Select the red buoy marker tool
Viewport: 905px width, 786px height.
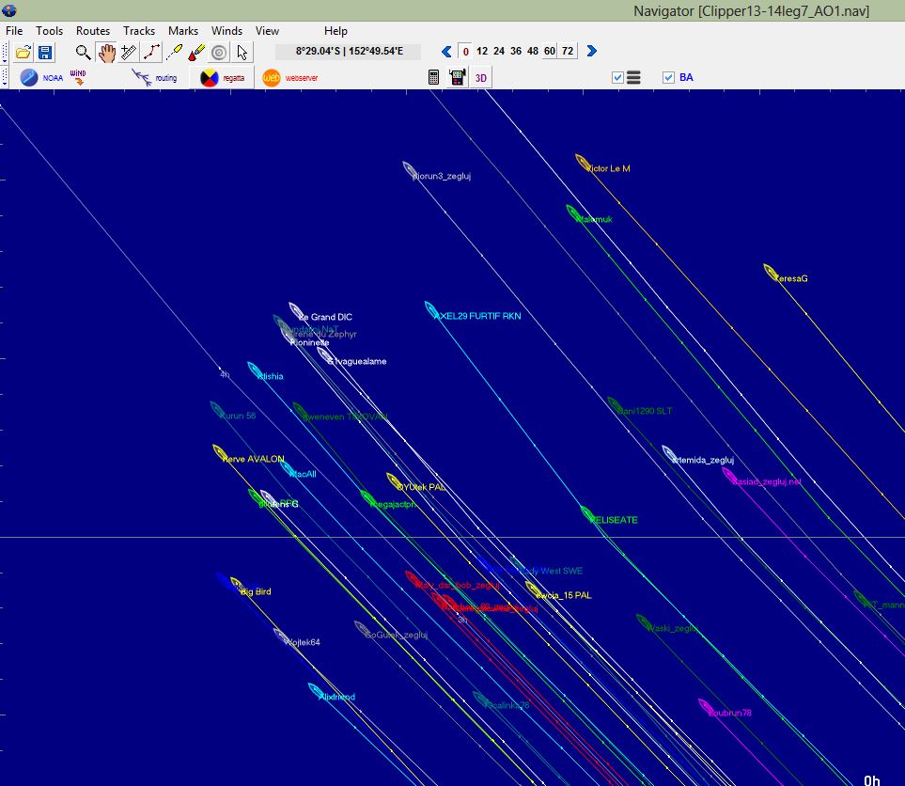point(196,53)
